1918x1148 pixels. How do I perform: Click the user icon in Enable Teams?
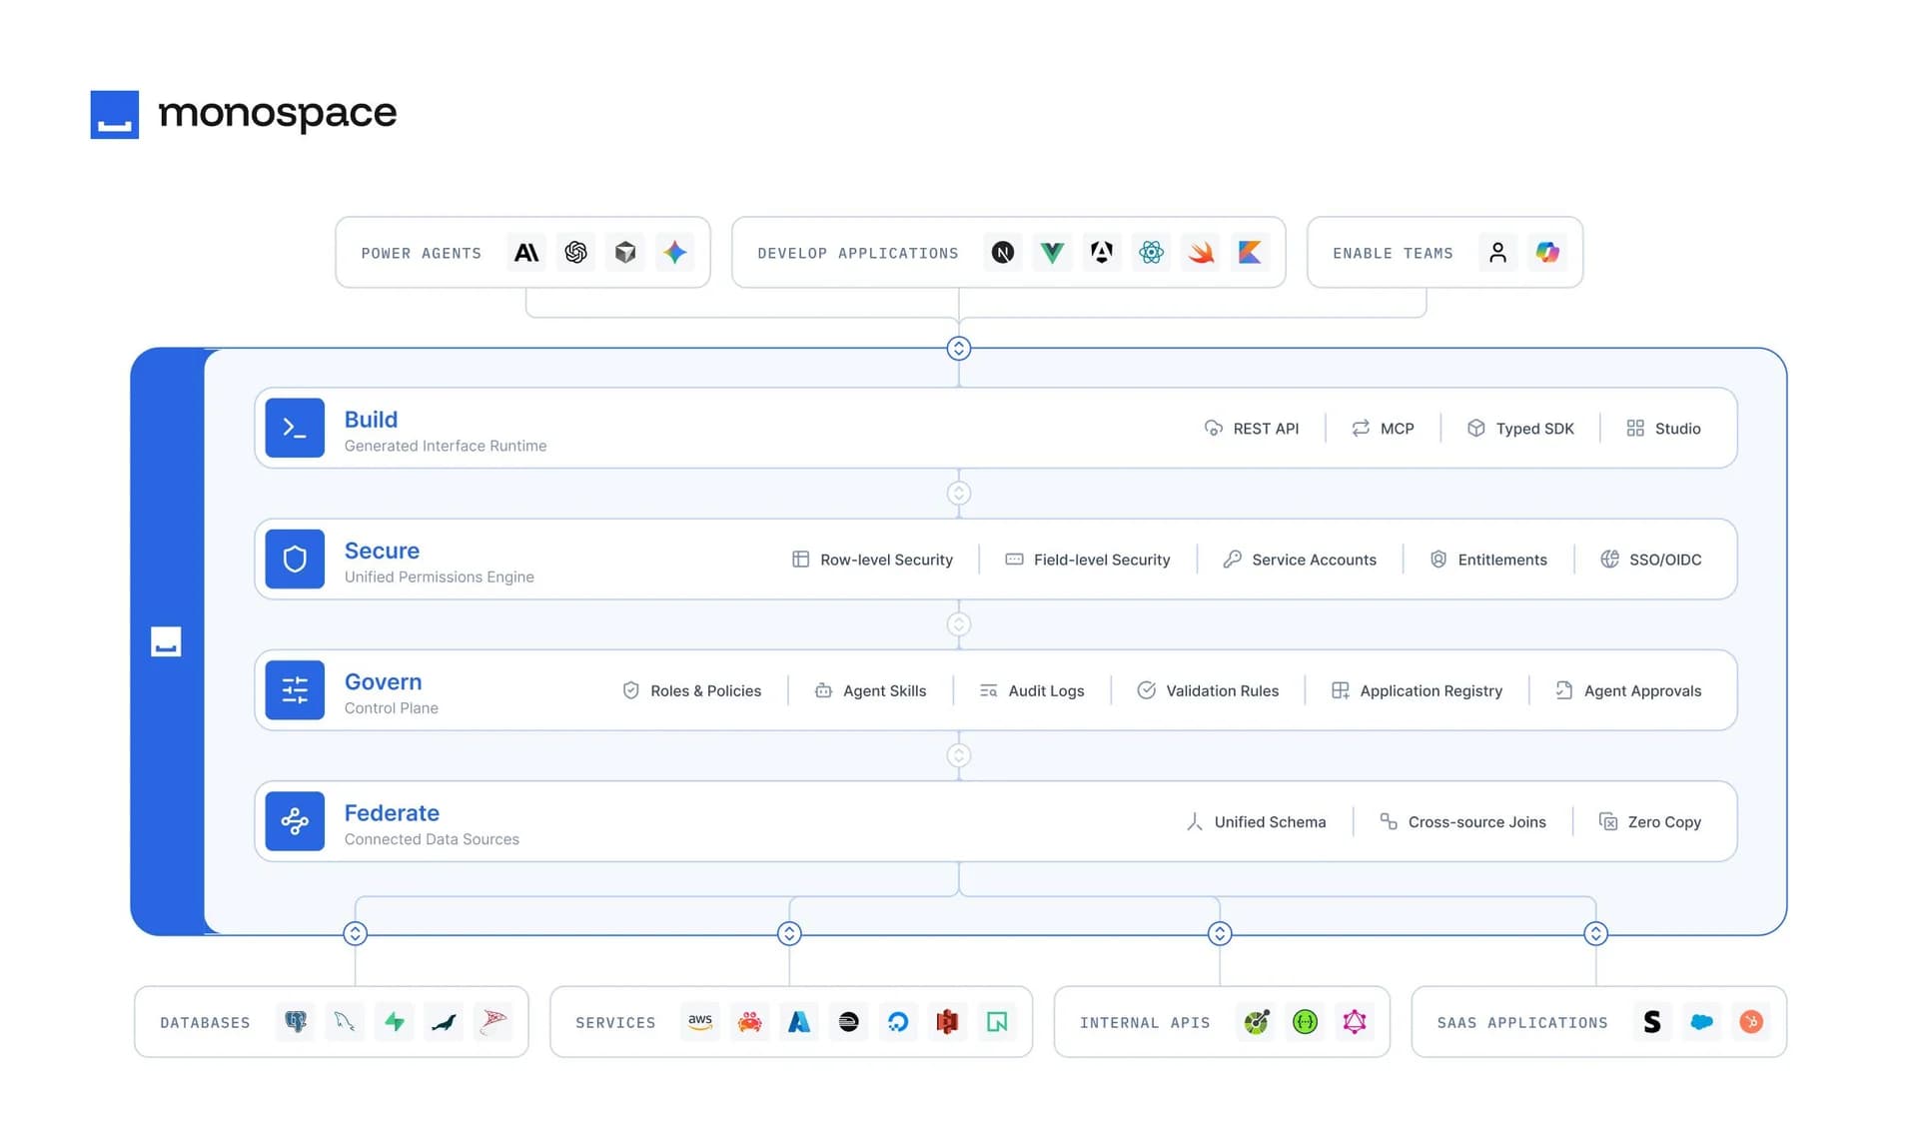tap(1497, 253)
